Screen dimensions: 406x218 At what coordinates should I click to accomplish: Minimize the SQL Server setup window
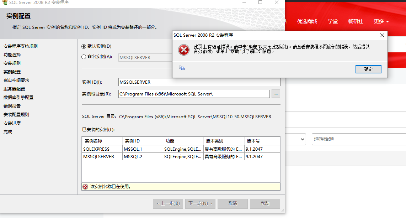[x=244, y=2]
